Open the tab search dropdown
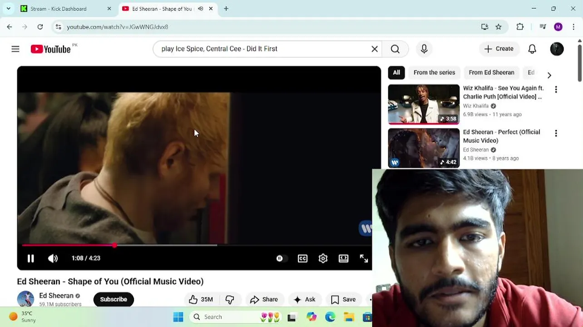 (x=8, y=9)
